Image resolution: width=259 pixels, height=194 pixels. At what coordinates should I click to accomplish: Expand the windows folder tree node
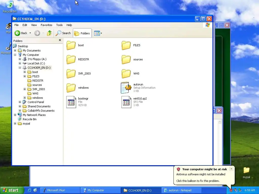point(25,98)
